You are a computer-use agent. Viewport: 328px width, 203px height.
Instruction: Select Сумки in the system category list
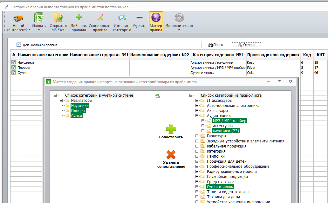tap(77, 115)
